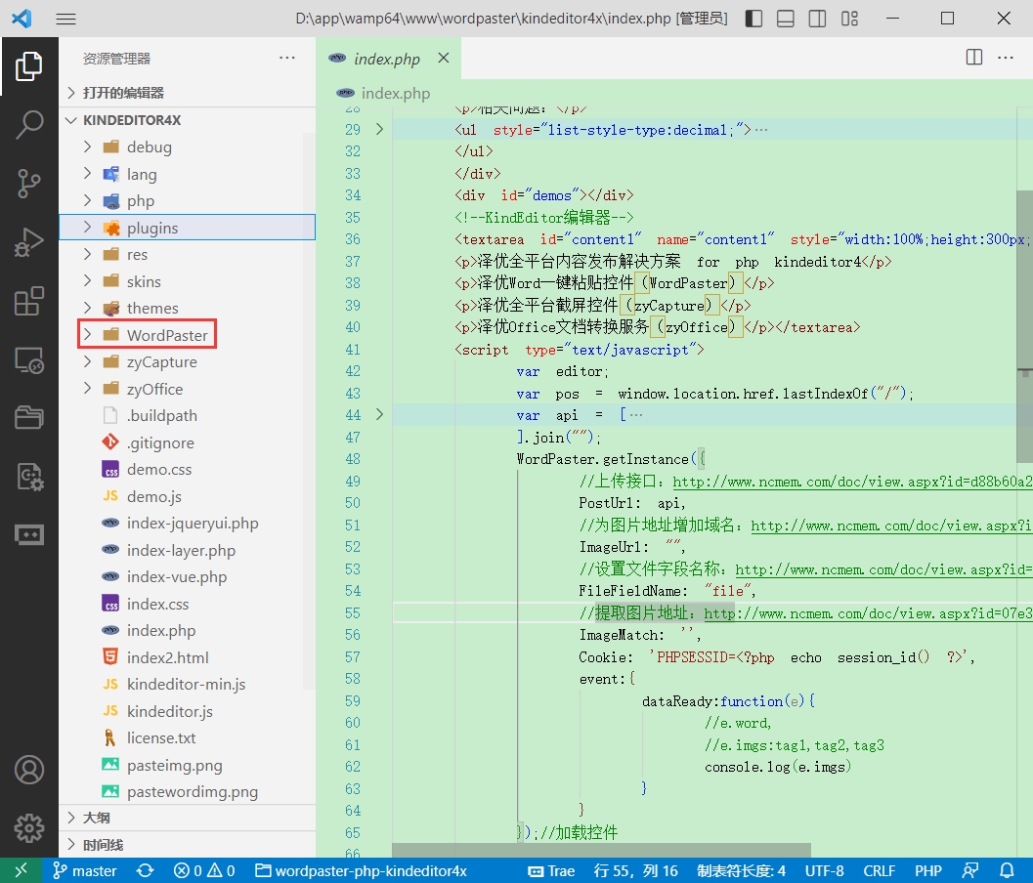Open Remote Explorer in activity bar

pyautogui.click(x=29, y=359)
